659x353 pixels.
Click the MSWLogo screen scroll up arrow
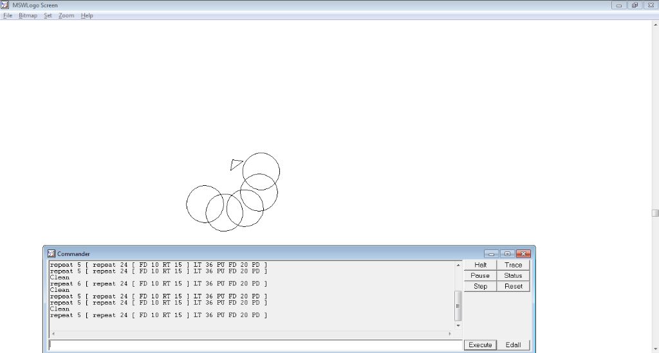(655, 25)
